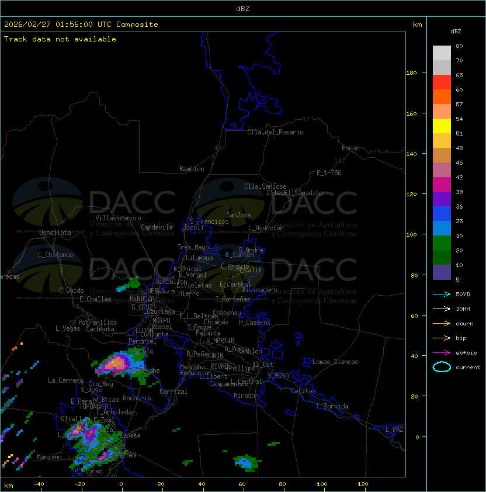Select the 54 dBZ yellow swatch
This screenshot has width=486, height=492.
click(442, 126)
